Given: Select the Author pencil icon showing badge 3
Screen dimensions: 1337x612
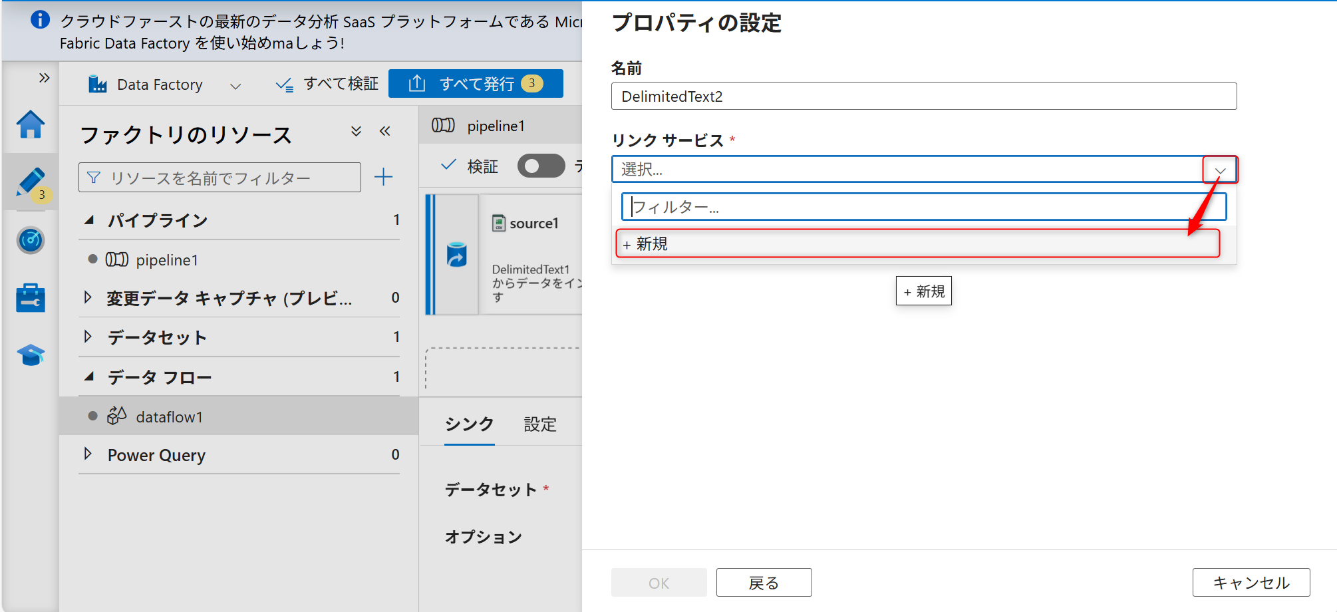Looking at the screenshot, I should pos(31,182).
